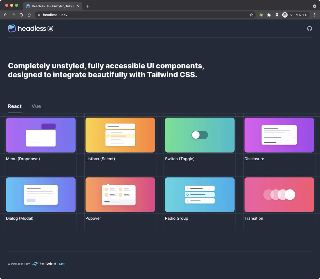Click the browser home icon

[29, 15]
